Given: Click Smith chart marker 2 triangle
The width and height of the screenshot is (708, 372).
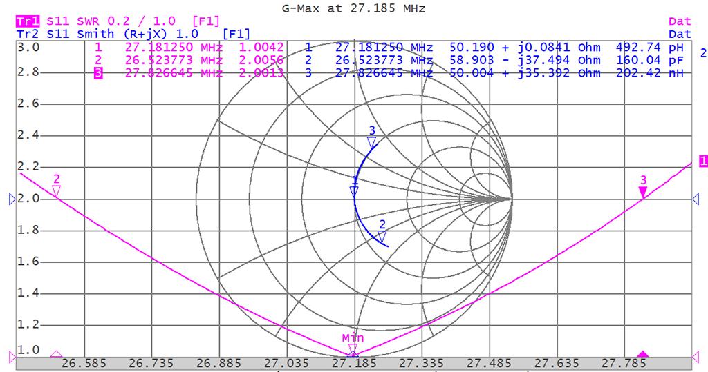Looking at the screenshot, I should pyautogui.click(x=382, y=236).
